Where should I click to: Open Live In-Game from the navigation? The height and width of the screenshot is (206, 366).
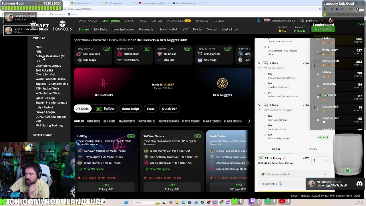click(x=123, y=29)
